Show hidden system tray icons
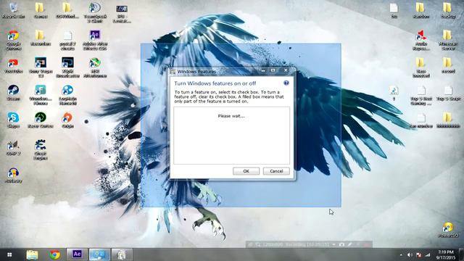This screenshot has width=464, height=261. point(401,254)
